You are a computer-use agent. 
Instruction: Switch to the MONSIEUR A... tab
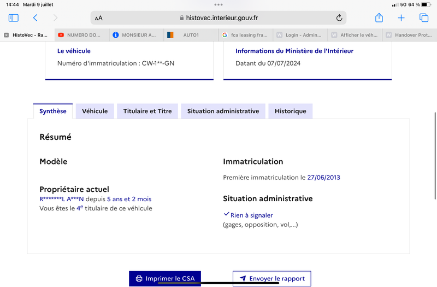point(137,35)
